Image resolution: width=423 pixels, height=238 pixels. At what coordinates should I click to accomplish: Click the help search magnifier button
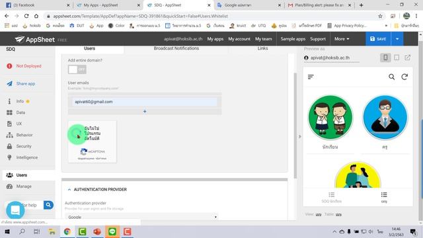pos(48,205)
